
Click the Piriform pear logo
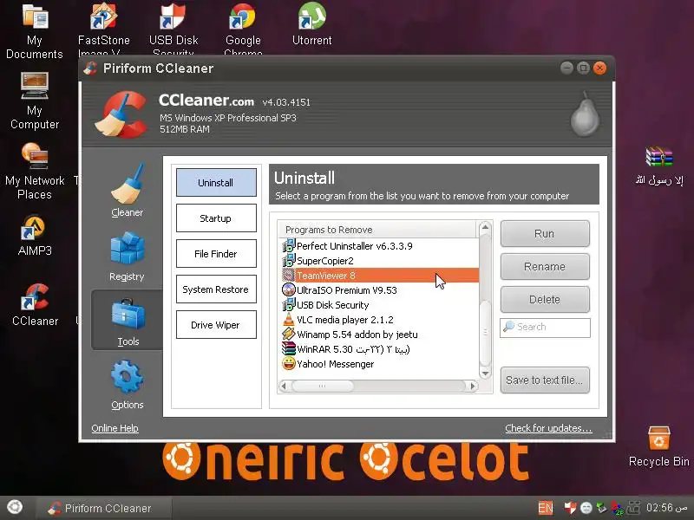585,114
